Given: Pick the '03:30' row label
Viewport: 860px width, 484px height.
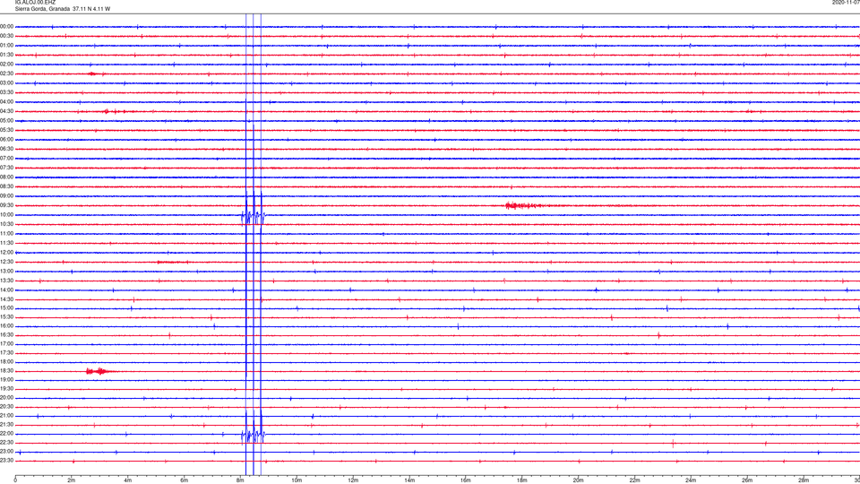Looking at the screenshot, I should [x=6, y=92].
